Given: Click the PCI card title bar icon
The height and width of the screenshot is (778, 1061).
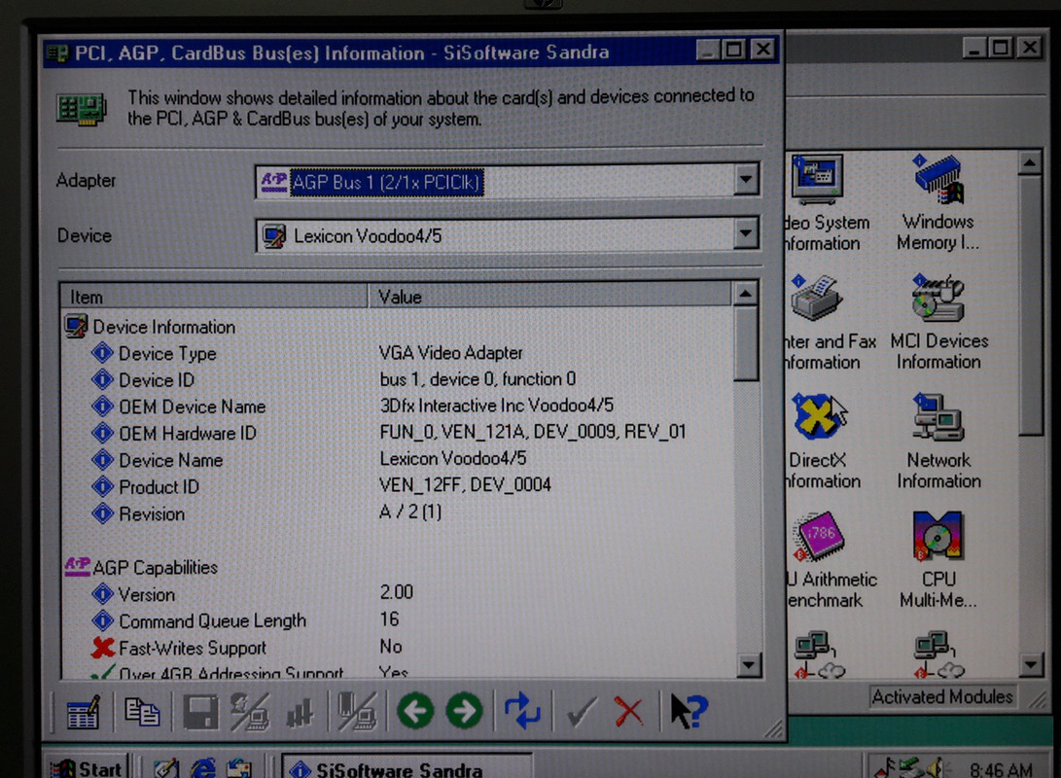Looking at the screenshot, I should point(56,53).
